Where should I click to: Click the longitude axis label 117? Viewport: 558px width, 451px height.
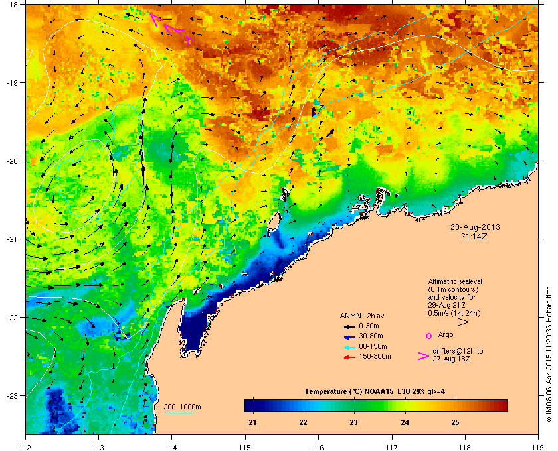(392, 447)
